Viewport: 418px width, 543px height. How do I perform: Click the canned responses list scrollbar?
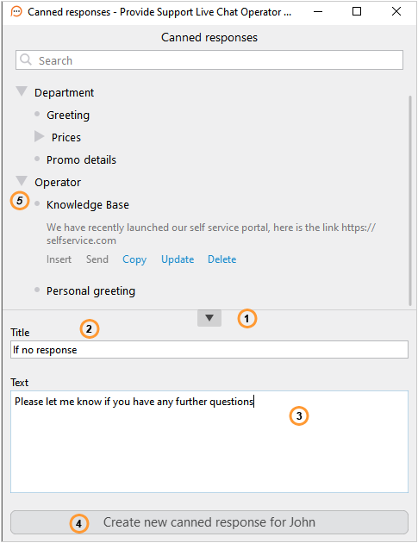[x=410, y=201]
